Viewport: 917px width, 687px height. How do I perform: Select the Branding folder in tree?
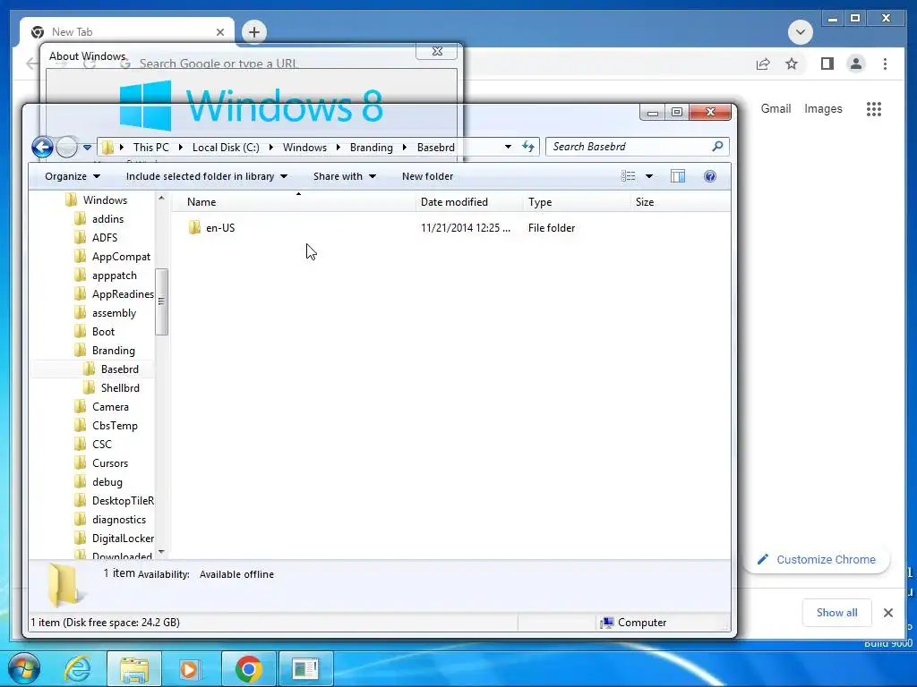coord(114,351)
